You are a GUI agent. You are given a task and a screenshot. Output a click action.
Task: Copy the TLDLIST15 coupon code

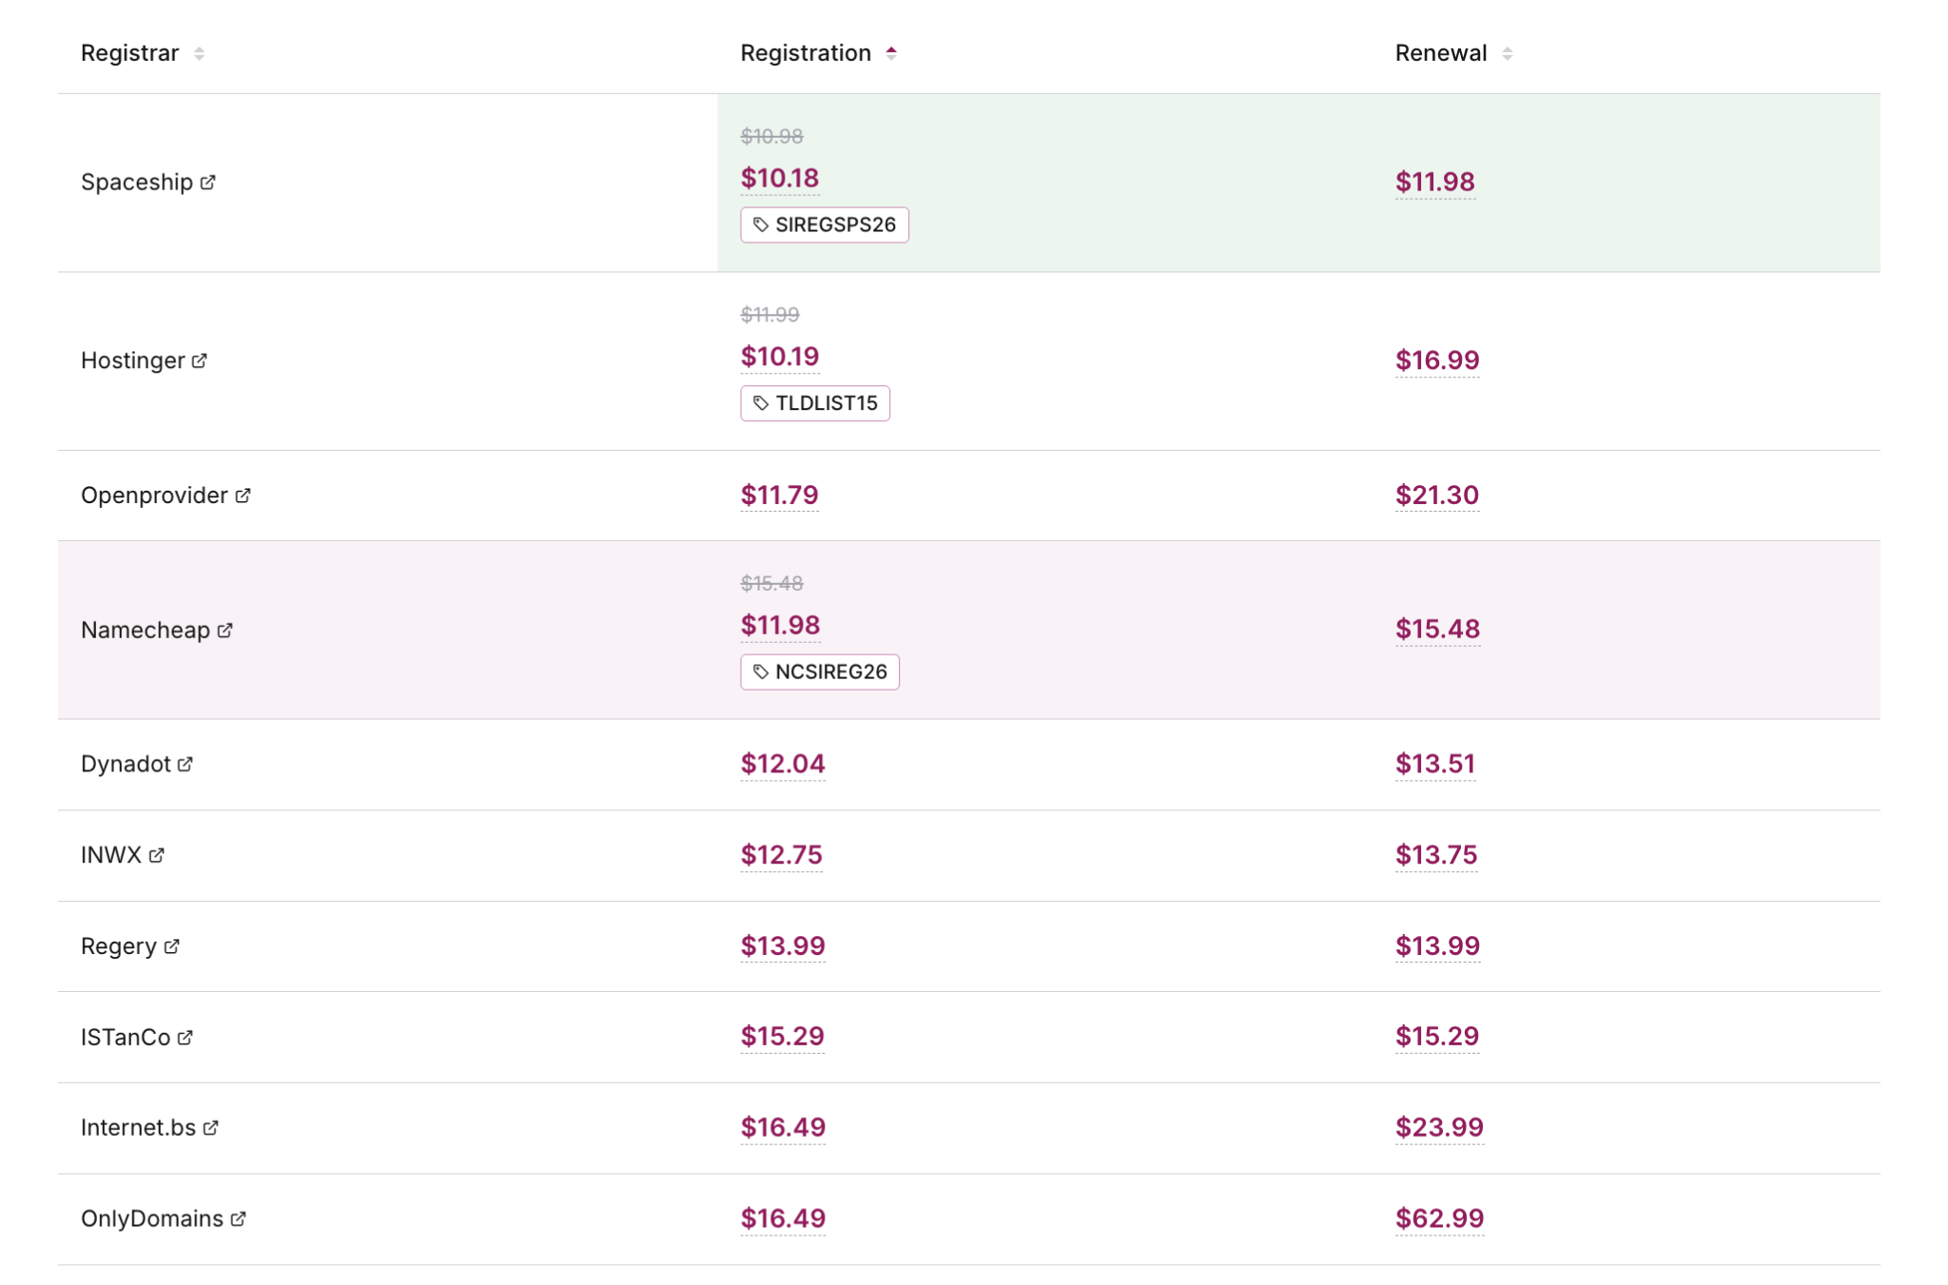(x=815, y=403)
